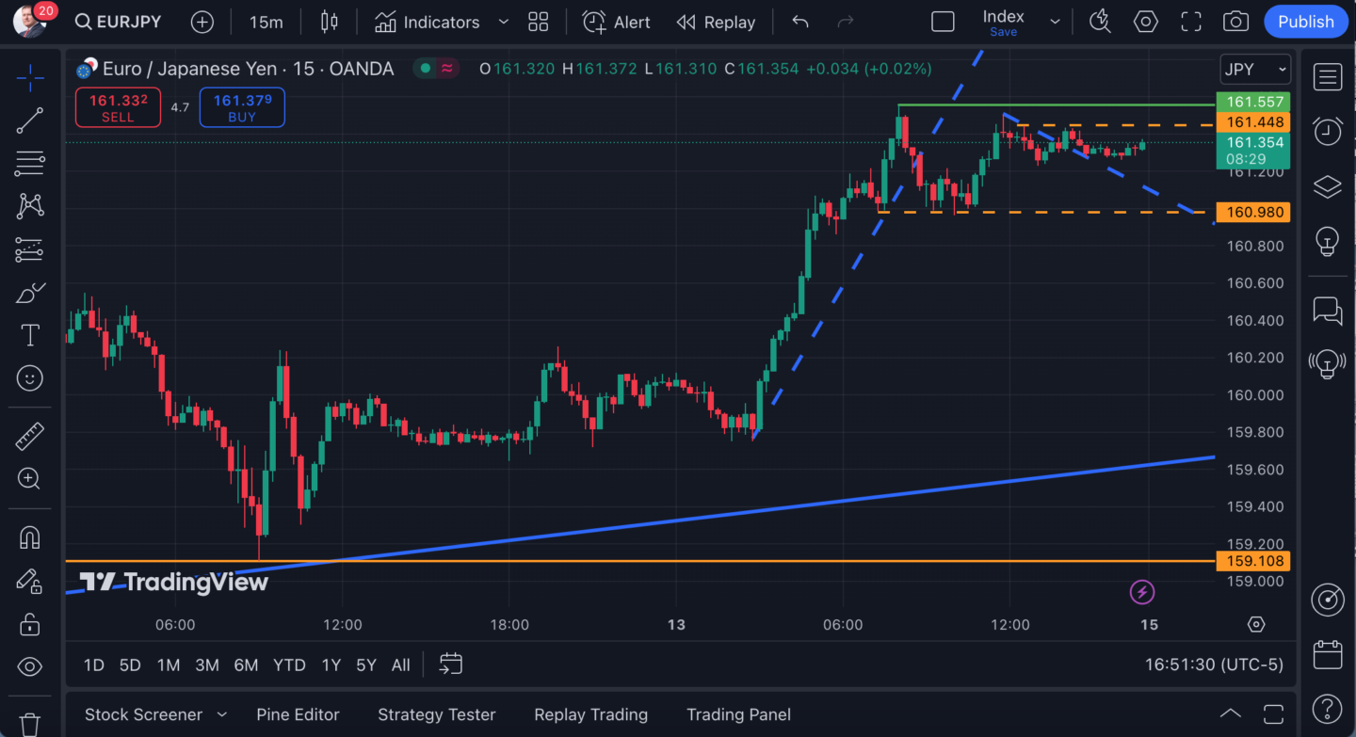Screen dimensions: 1356x737
Task: Click the red approximate-data indicator icon
Action: coord(447,68)
